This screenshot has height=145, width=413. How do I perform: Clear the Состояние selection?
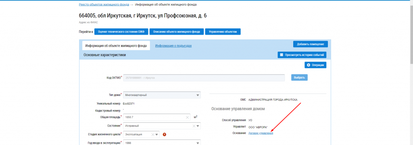pos(194,126)
